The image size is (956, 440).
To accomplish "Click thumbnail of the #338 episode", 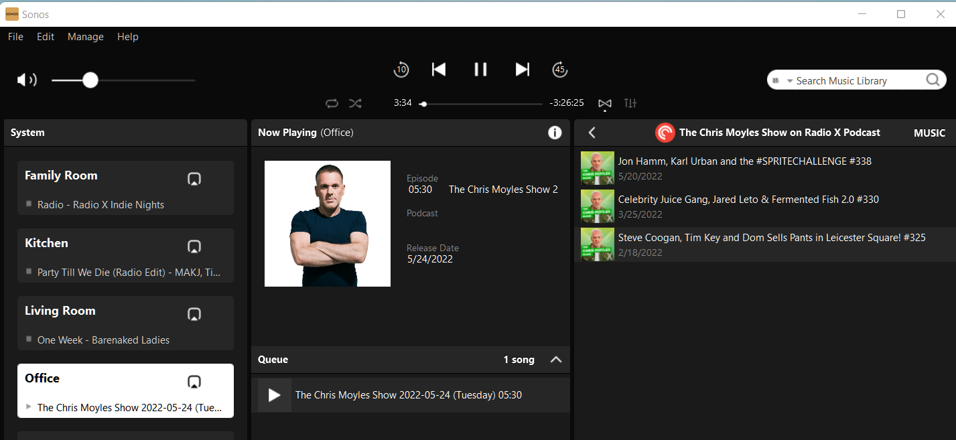I will pos(598,168).
